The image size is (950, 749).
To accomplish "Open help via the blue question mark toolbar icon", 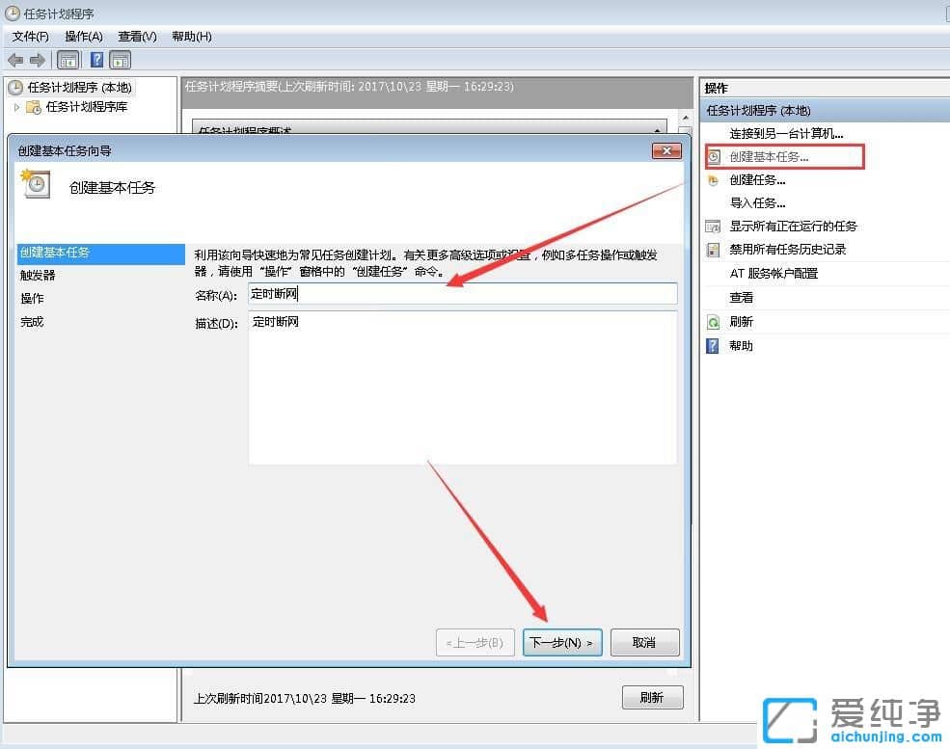I will pyautogui.click(x=95, y=59).
